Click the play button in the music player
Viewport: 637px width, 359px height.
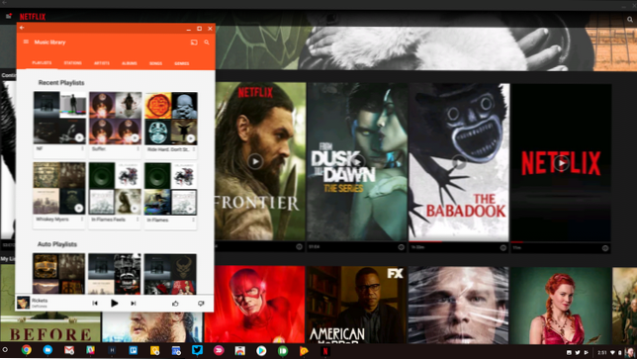(x=114, y=303)
